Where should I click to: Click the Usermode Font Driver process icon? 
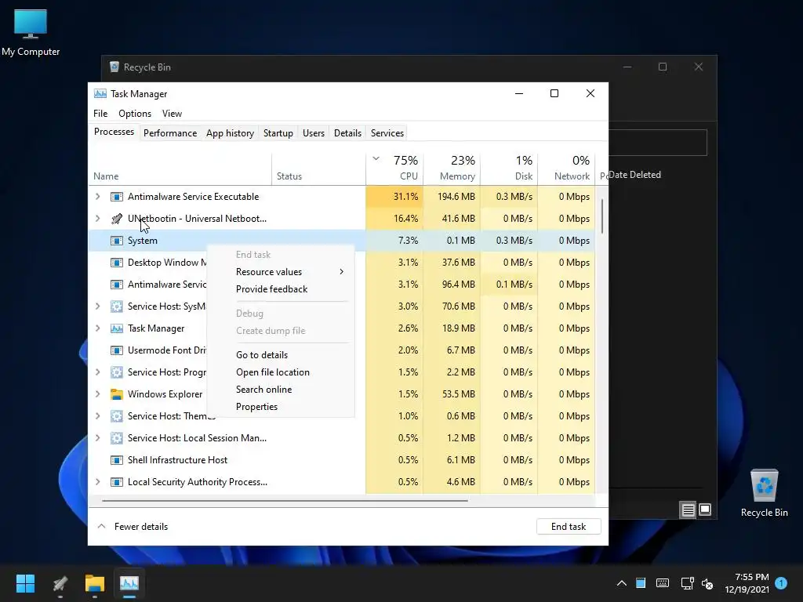tap(117, 350)
